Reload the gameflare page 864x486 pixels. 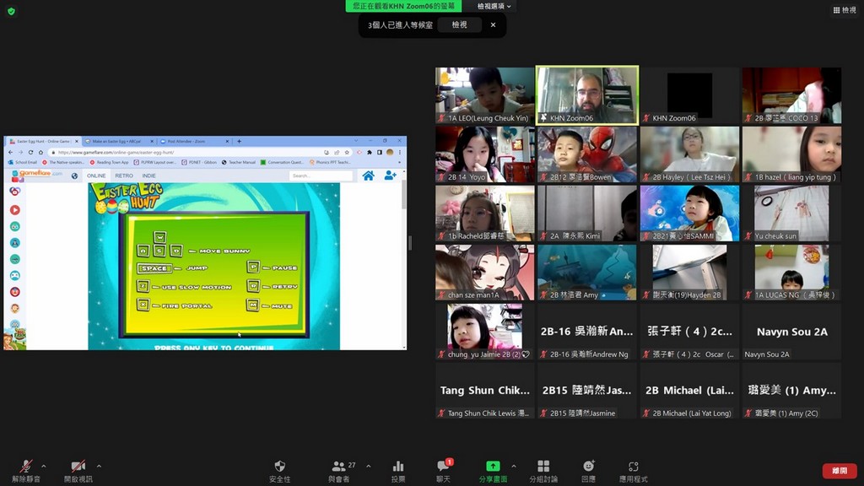point(31,152)
